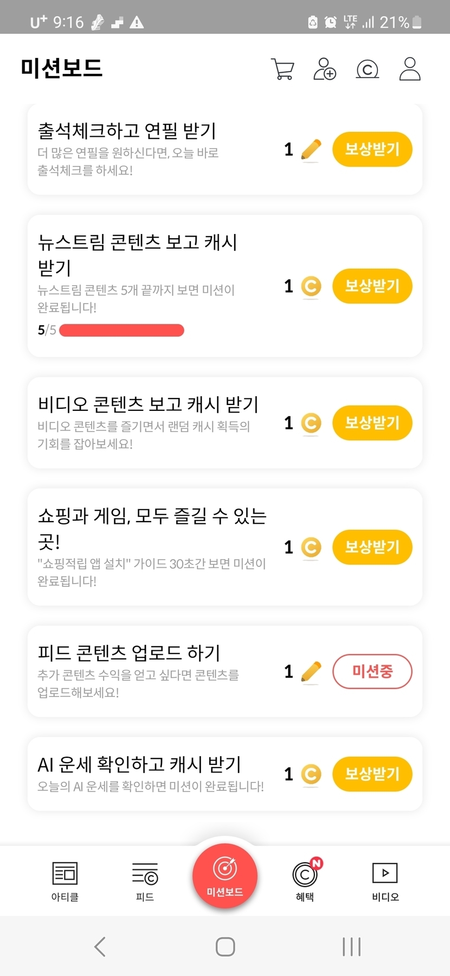Open the cash coin icon in header
Viewport: 450px width, 976px height.
pos(367,69)
